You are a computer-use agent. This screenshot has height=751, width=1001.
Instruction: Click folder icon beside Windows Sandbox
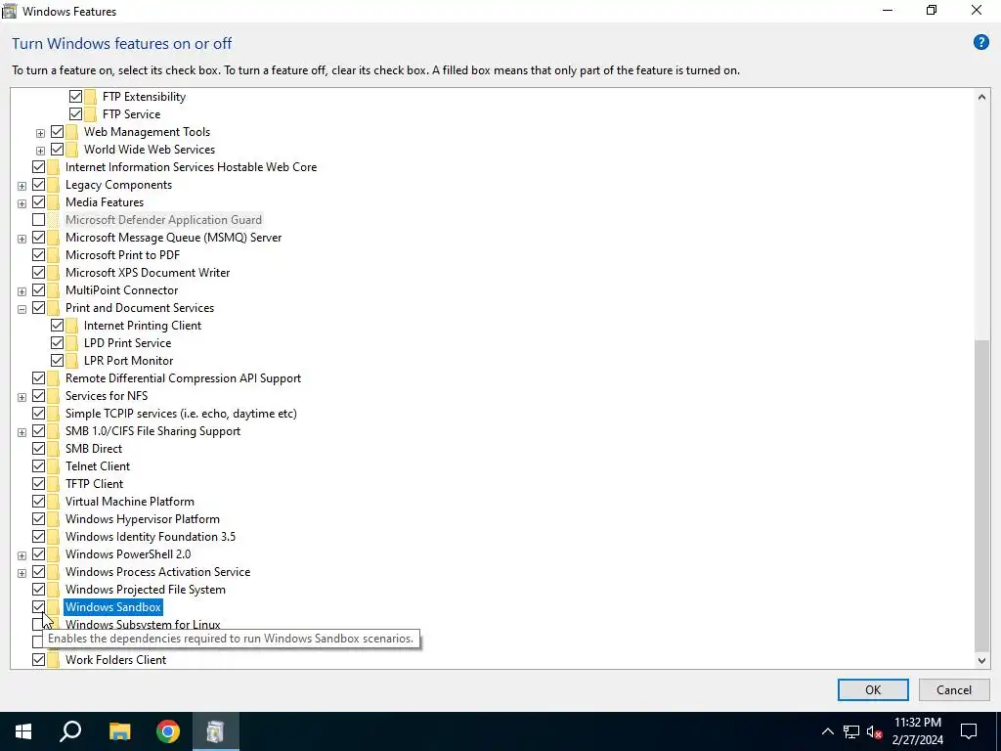click(x=53, y=606)
